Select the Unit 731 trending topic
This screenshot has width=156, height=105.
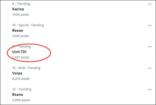pos(19,52)
